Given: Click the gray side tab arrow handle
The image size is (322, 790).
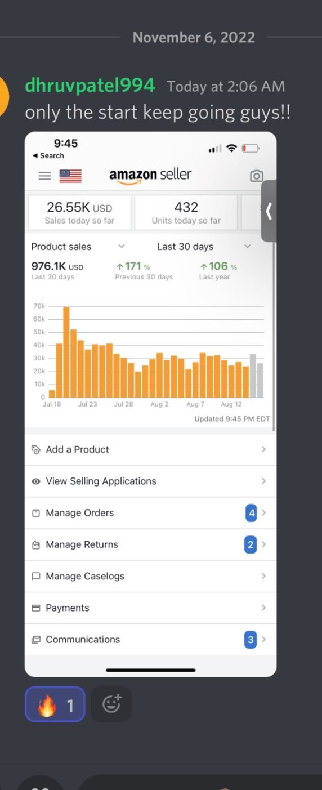Looking at the screenshot, I should click(x=269, y=211).
